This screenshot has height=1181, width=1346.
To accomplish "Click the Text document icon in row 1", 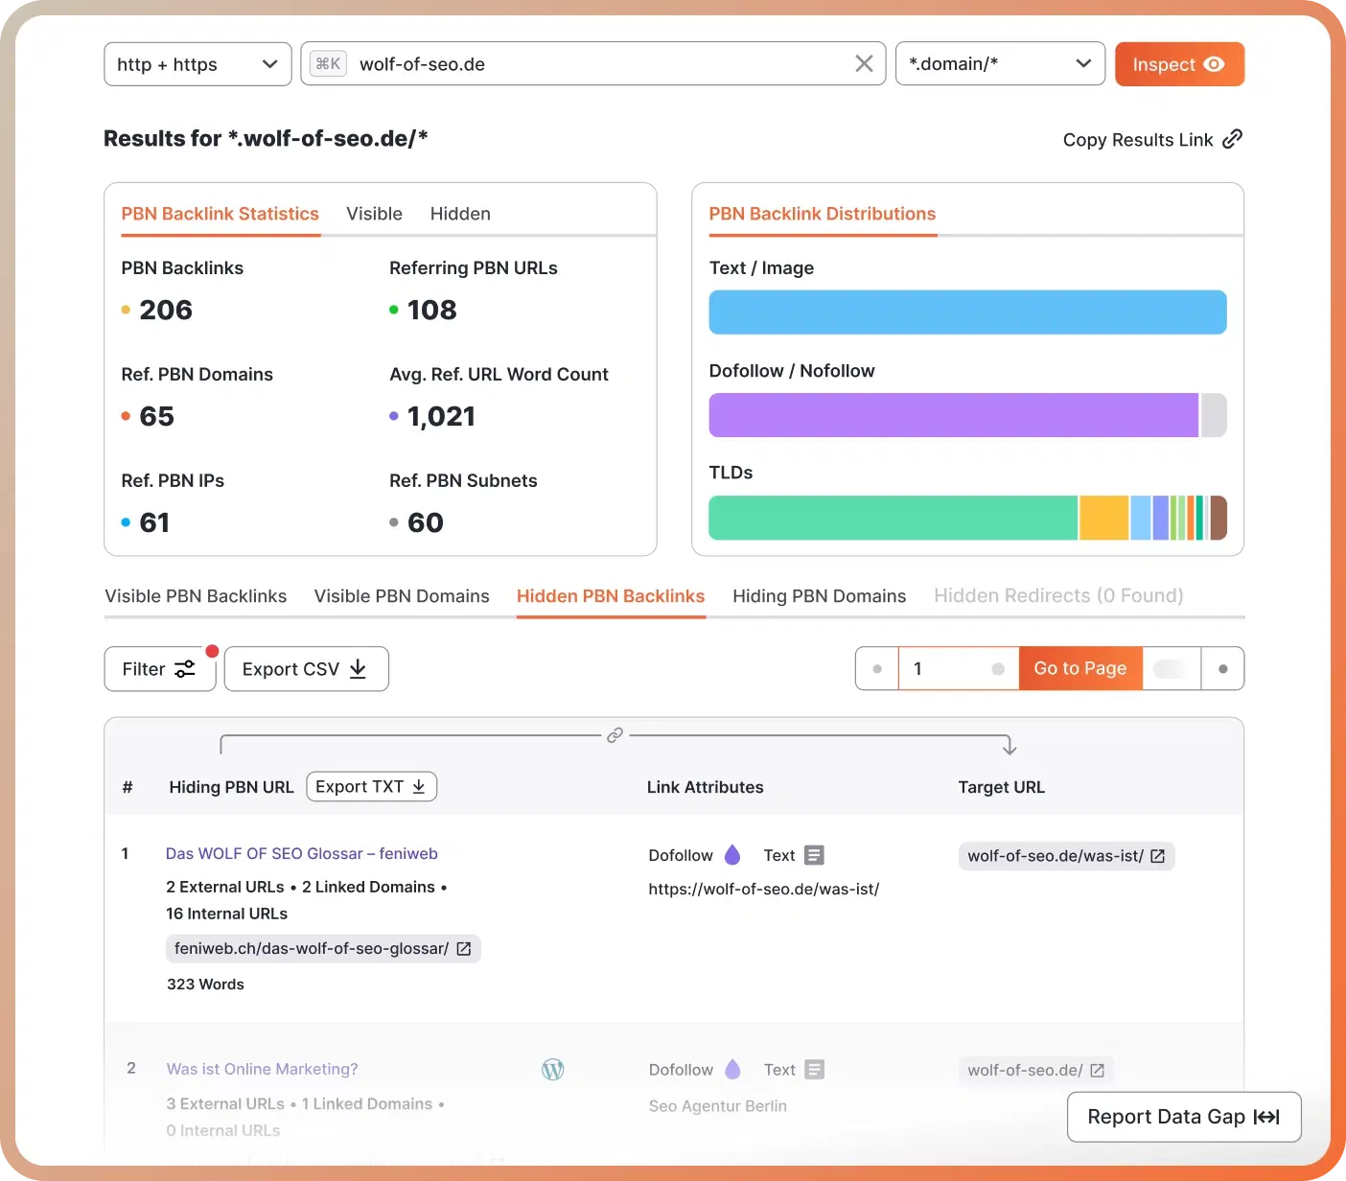I will 814,855.
